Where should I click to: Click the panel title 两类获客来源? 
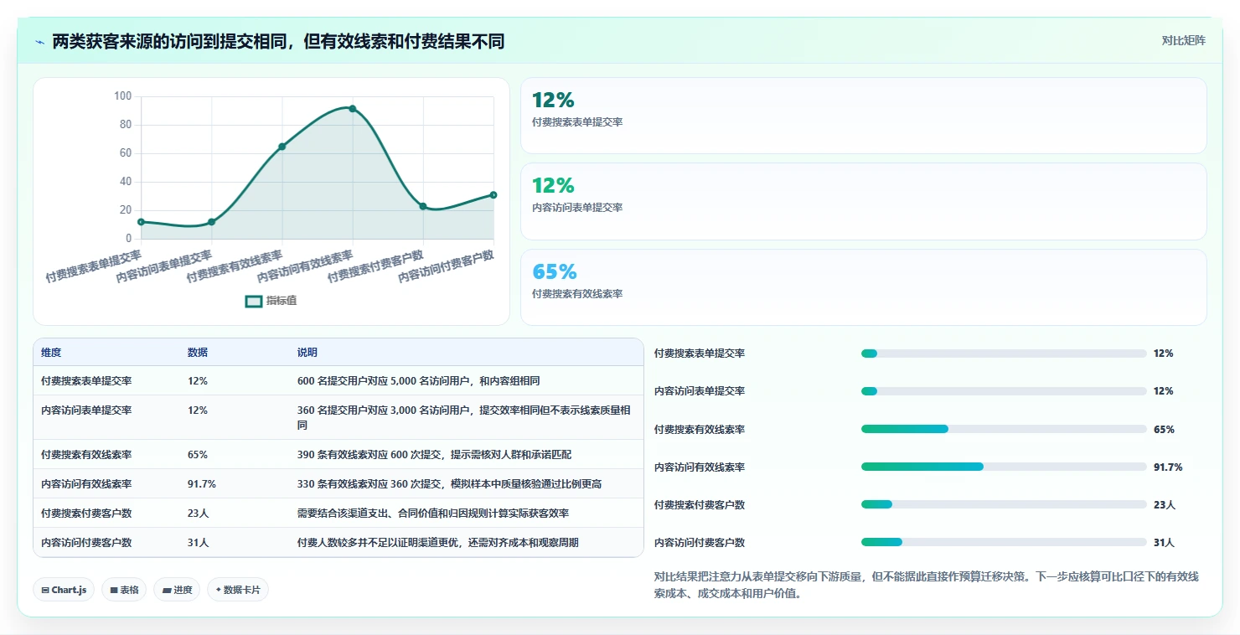point(278,41)
